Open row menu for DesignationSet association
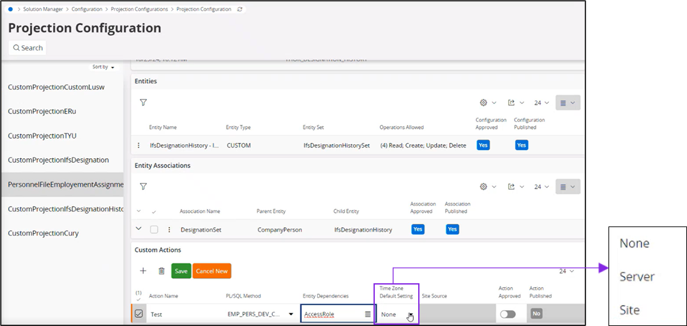Viewport: 687px width, 326px height. point(169,230)
